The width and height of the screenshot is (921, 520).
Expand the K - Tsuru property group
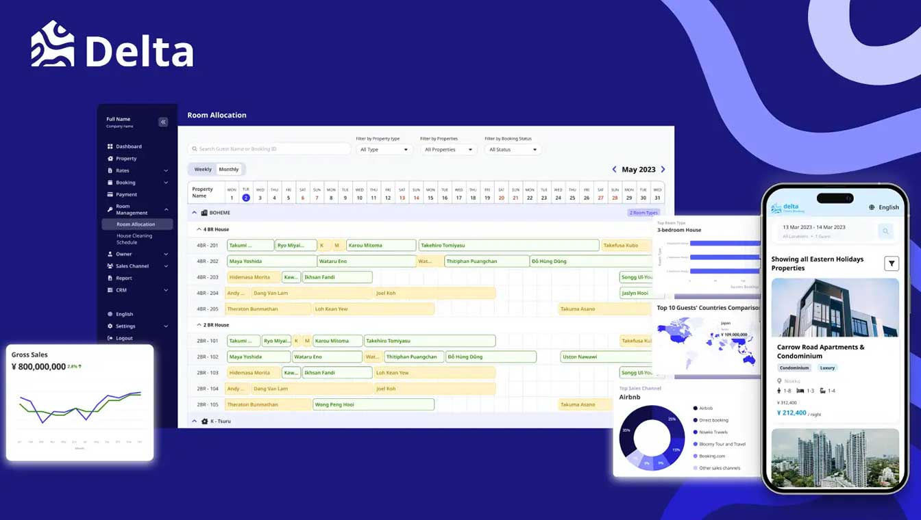point(194,421)
